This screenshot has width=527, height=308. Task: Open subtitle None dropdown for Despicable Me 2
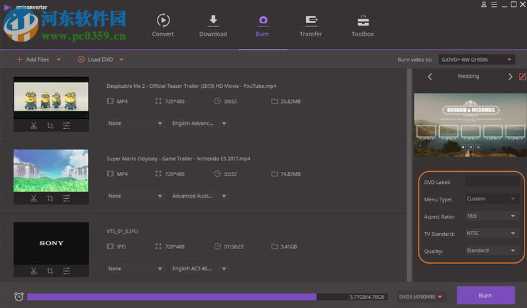(x=136, y=124)
